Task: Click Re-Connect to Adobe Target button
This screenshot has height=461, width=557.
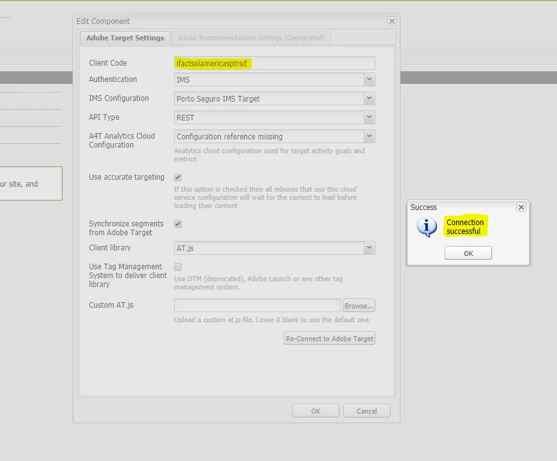Action: click(x=330, y=339)
